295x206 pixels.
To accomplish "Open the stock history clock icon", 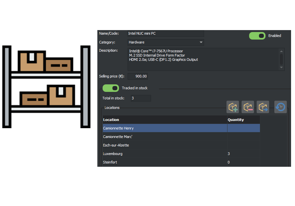I will [x=280, y=107].
